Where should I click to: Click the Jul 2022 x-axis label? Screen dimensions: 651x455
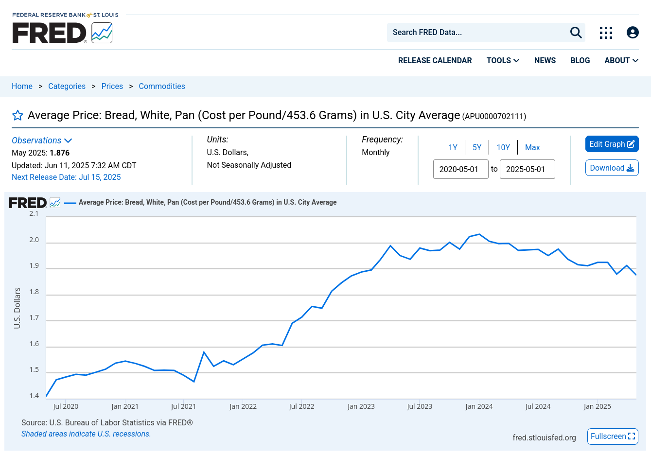pos(301,406)
